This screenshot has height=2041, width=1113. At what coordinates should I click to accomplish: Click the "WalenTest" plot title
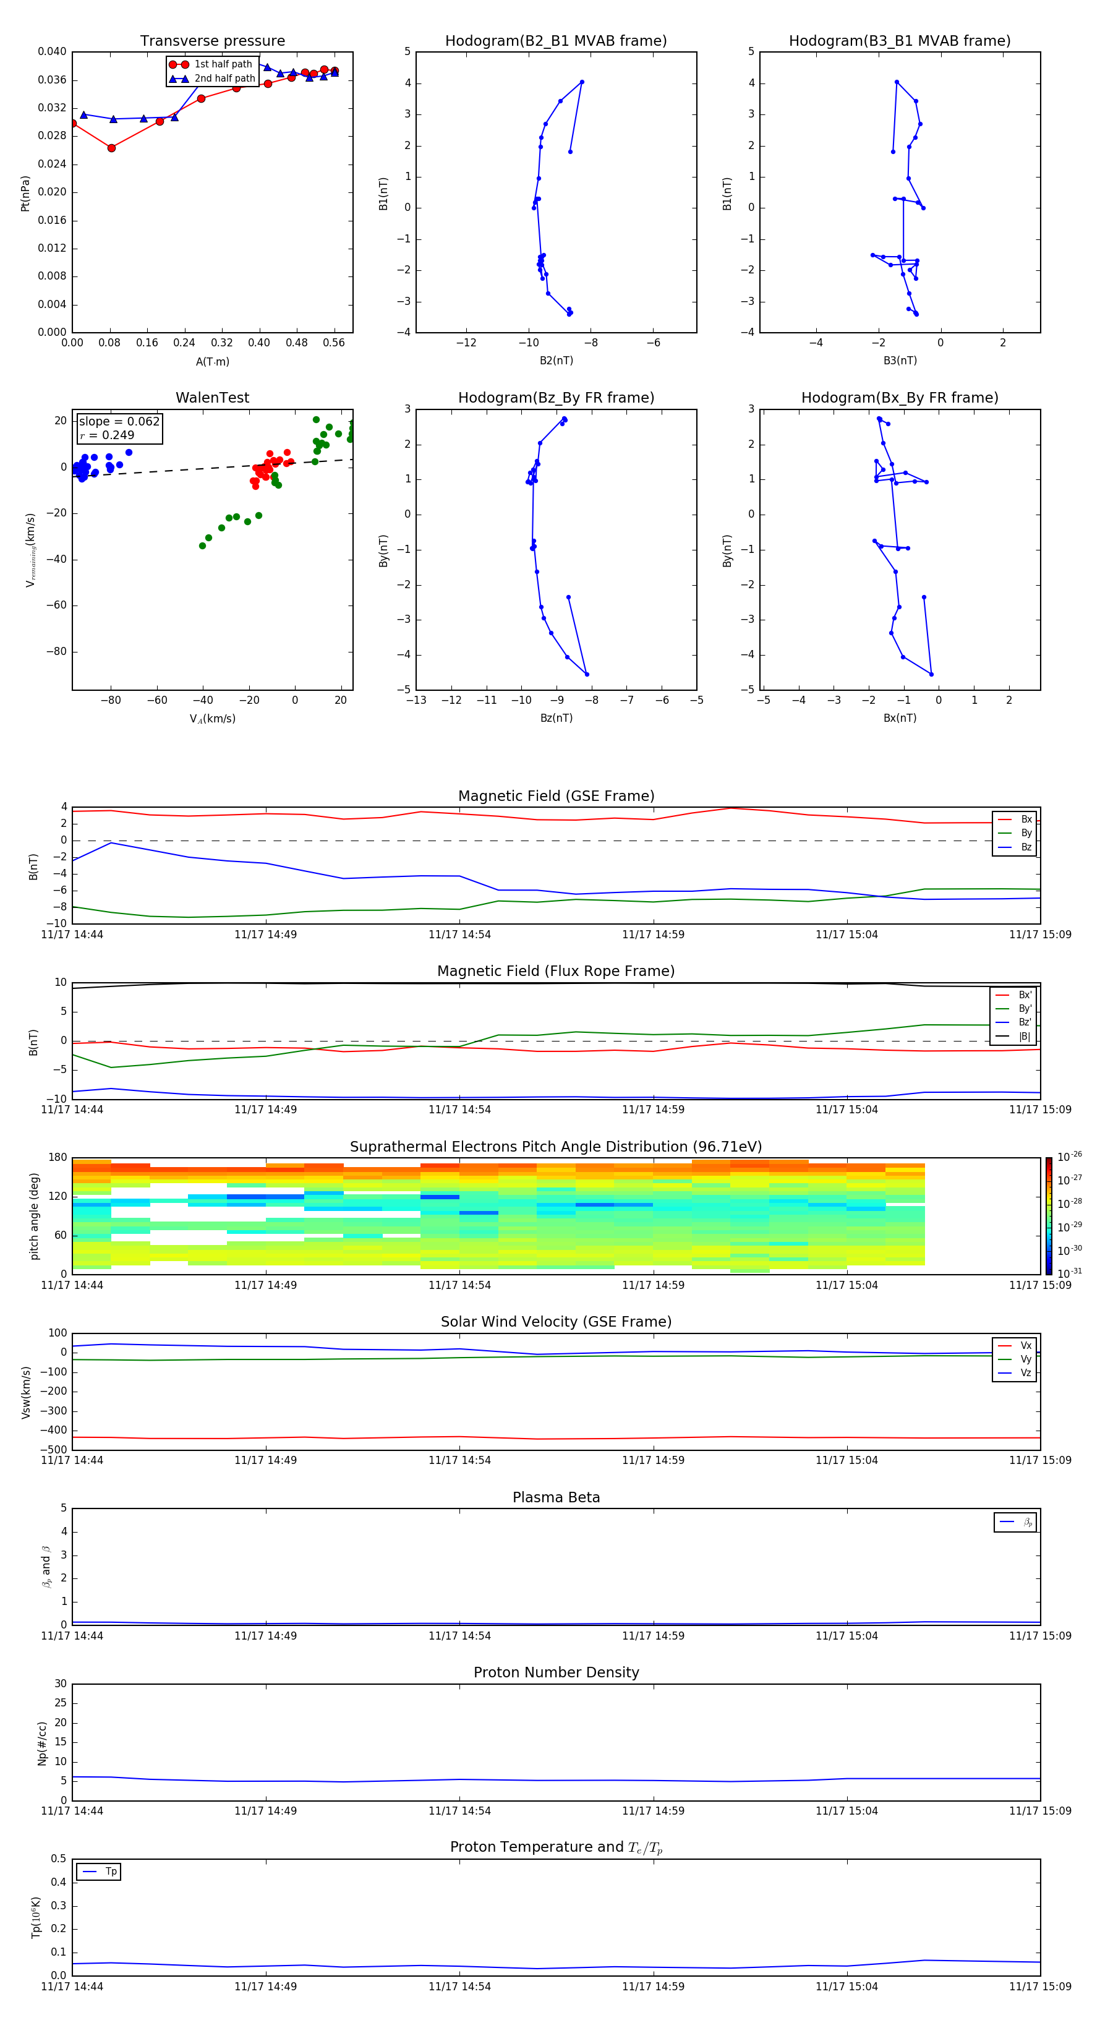click(212, 398)
